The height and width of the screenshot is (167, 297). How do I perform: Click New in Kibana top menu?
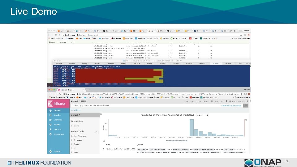click(186, 101)
